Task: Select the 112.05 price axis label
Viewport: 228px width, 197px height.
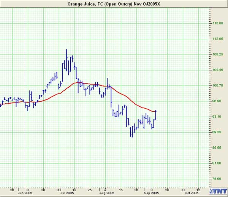Action: 218,39
